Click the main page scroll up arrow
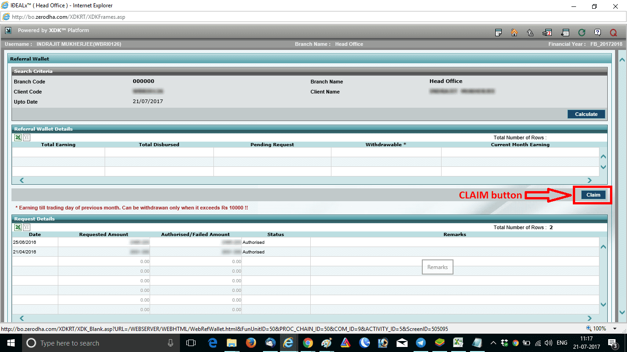627x352 pixels. 622,60
